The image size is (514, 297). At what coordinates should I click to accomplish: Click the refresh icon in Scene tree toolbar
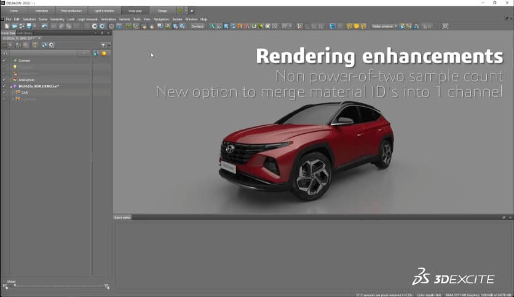click(44, 45)
